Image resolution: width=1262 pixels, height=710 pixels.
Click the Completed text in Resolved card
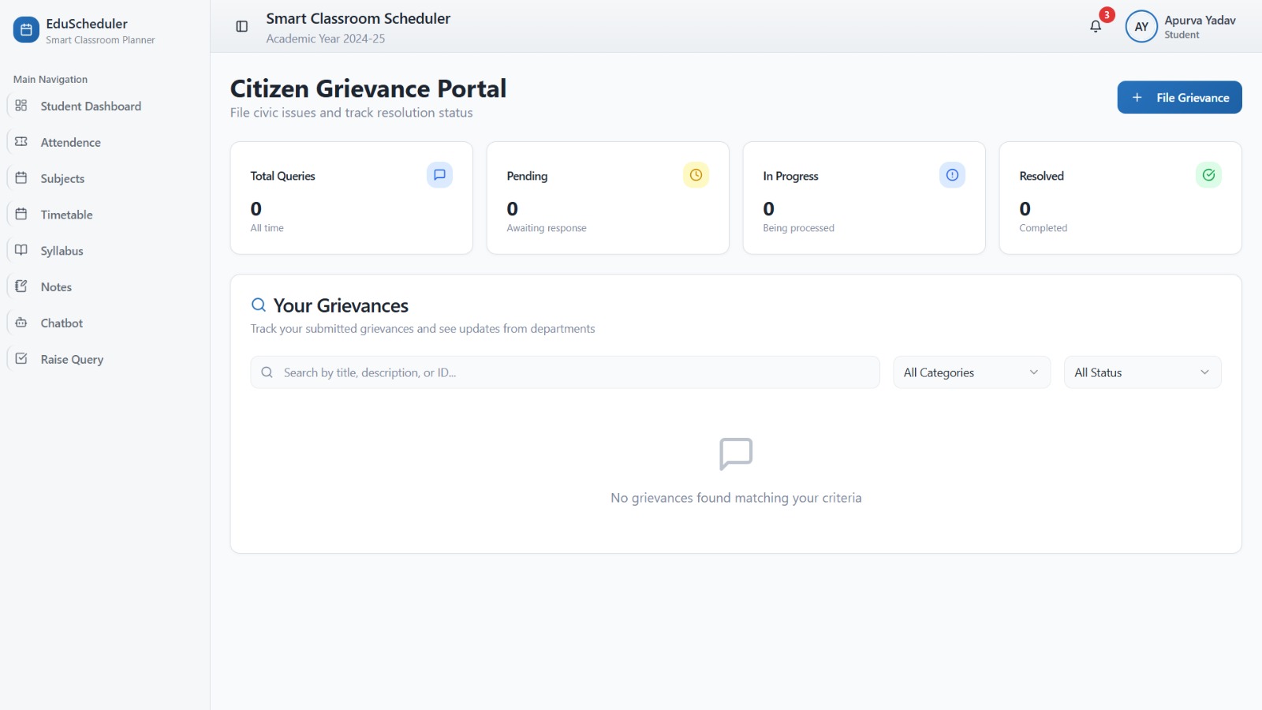point(1043,228)
